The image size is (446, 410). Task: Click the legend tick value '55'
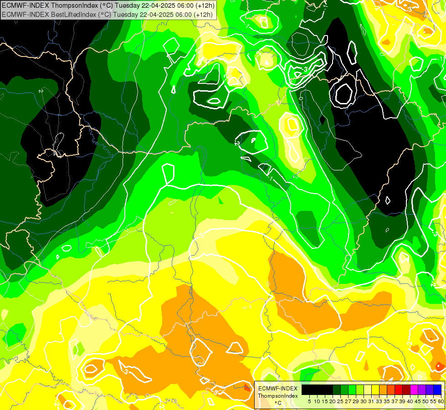pyautogui.click(x=433, y=401)
